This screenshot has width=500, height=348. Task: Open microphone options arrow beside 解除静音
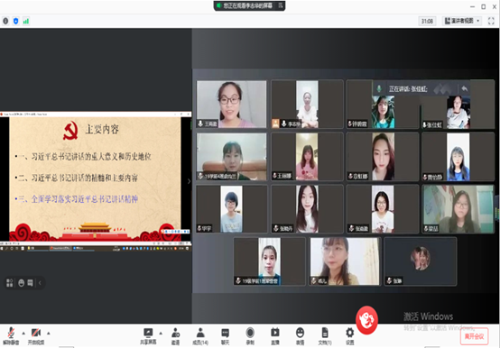23,334
